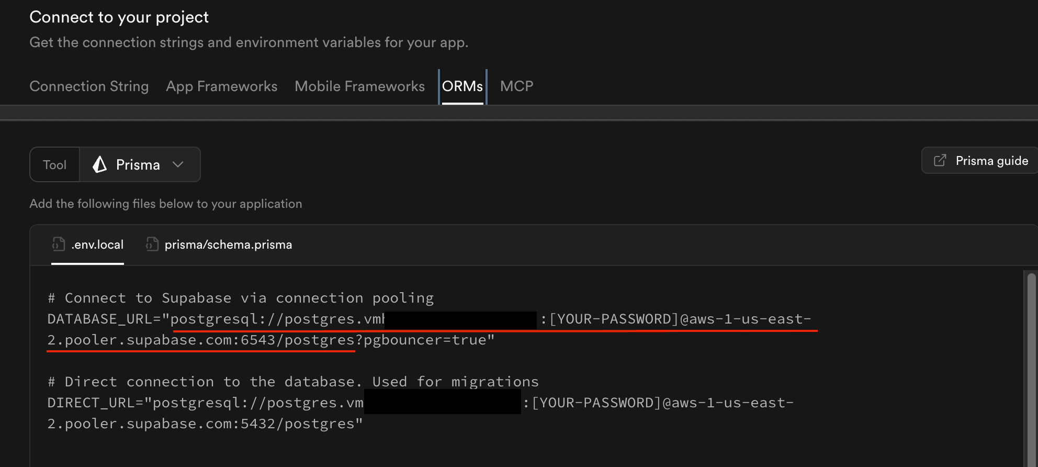
Task: Switch to the Connection String tab
Action: pyautogui.click(x=89, y=86)
